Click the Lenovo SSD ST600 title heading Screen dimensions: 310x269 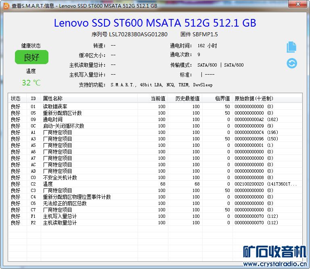click(155, 23)
